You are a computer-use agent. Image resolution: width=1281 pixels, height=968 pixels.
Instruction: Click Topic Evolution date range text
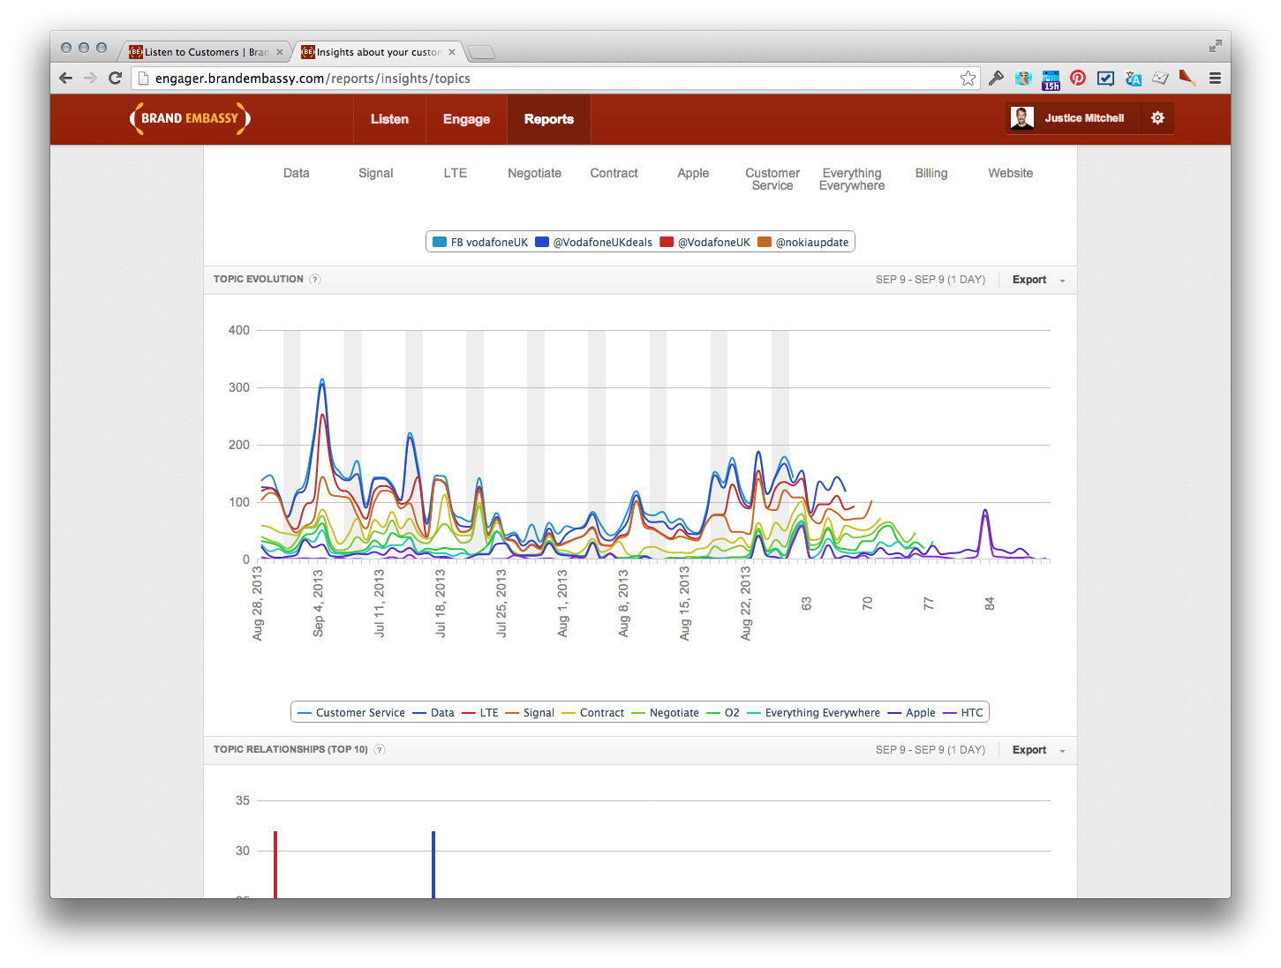click(931, 280)
